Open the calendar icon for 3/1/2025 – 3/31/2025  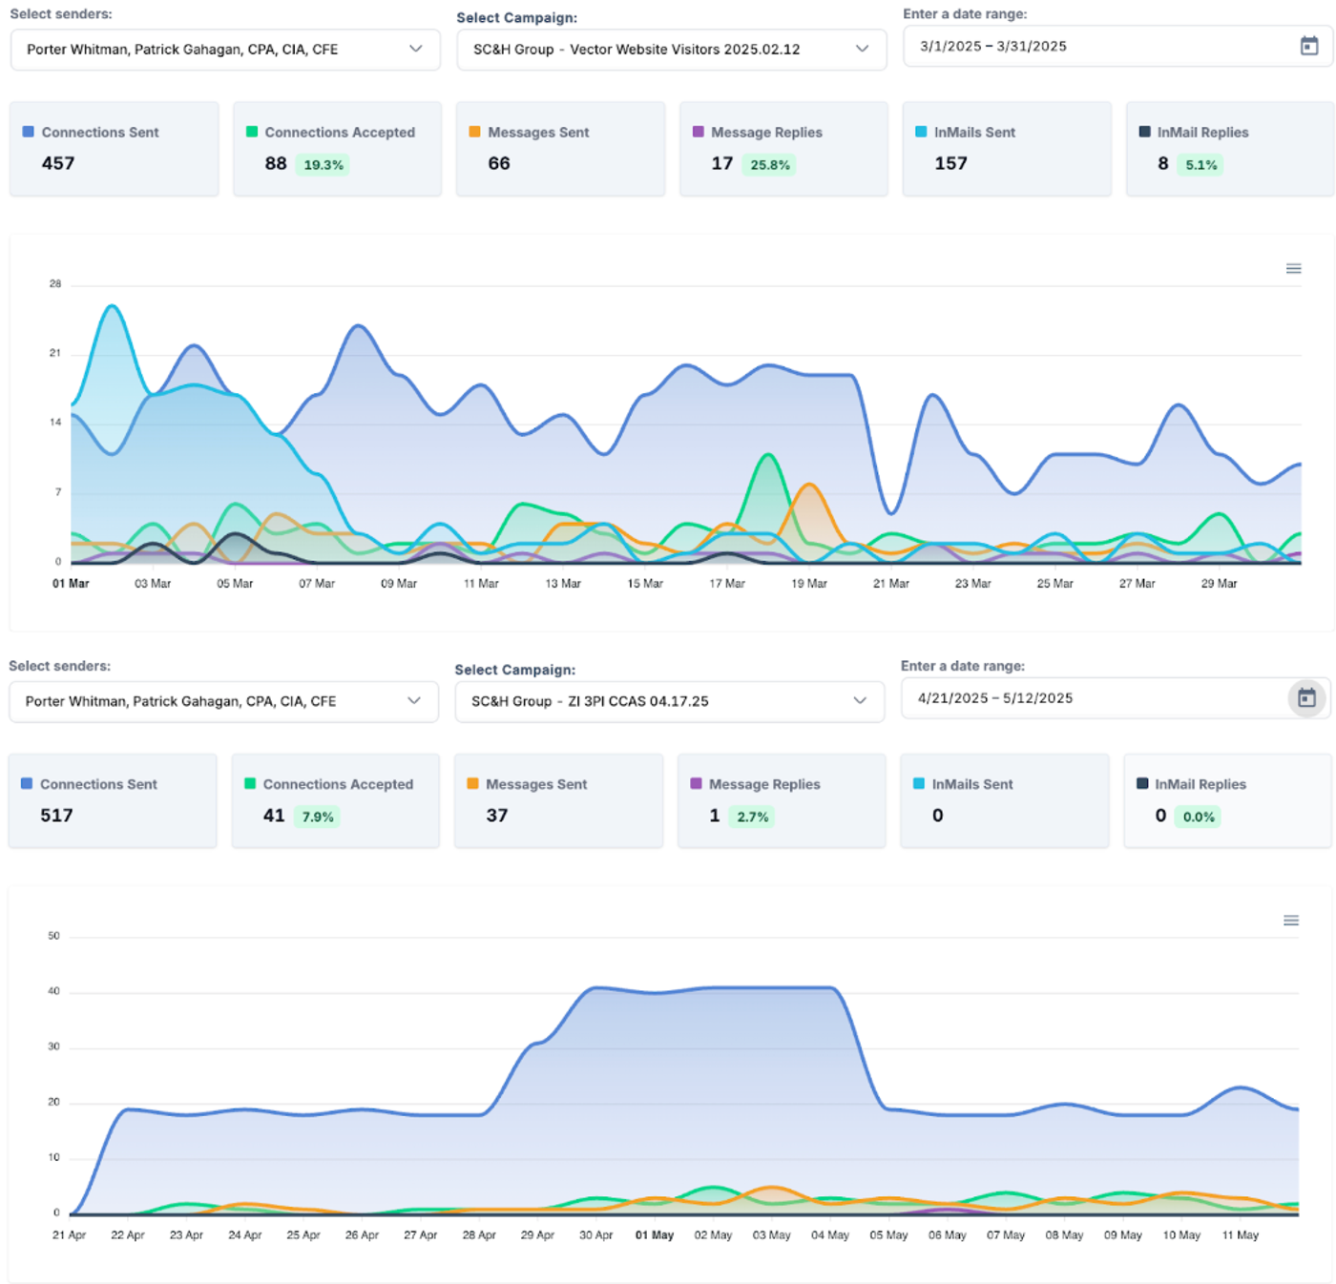coord(1309,46)
